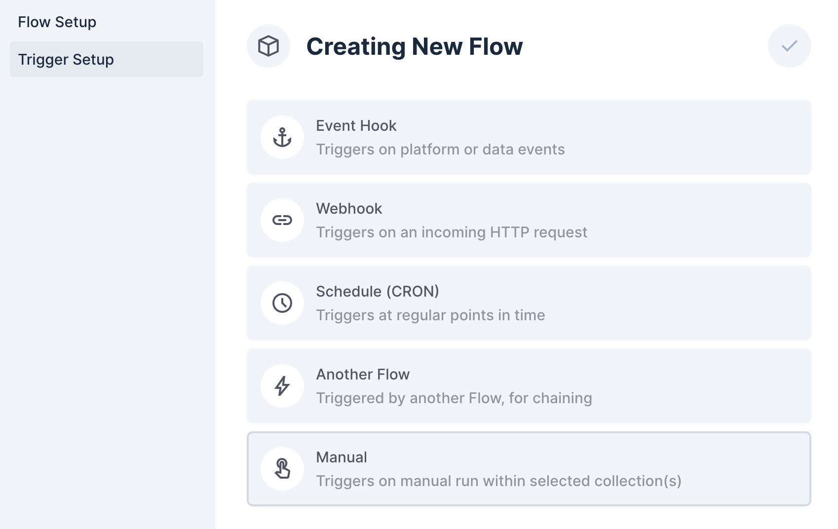Image resolution: width=838 pixels, height=529 pixels.
Task: Pick the Schedule (CRON) trigger title
Action: point(378,291)
